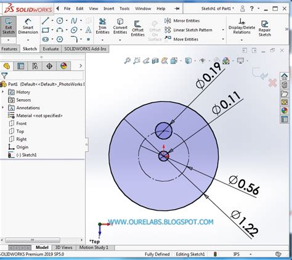292x260 pixels.
Task: Open the Tools menu
Action: (x=124, y=9)
